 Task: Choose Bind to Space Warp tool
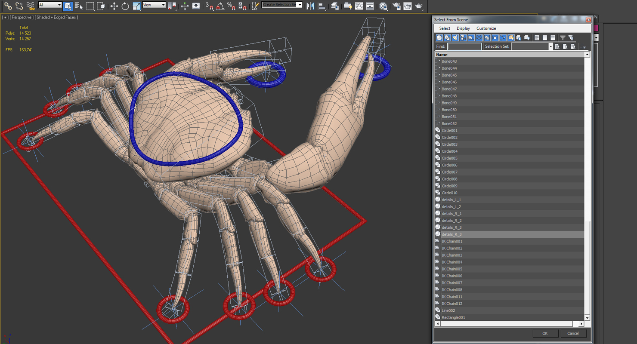31,6
